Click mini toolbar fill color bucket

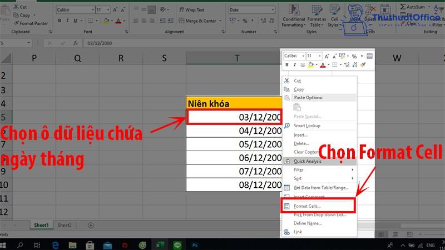pos(311,65)
